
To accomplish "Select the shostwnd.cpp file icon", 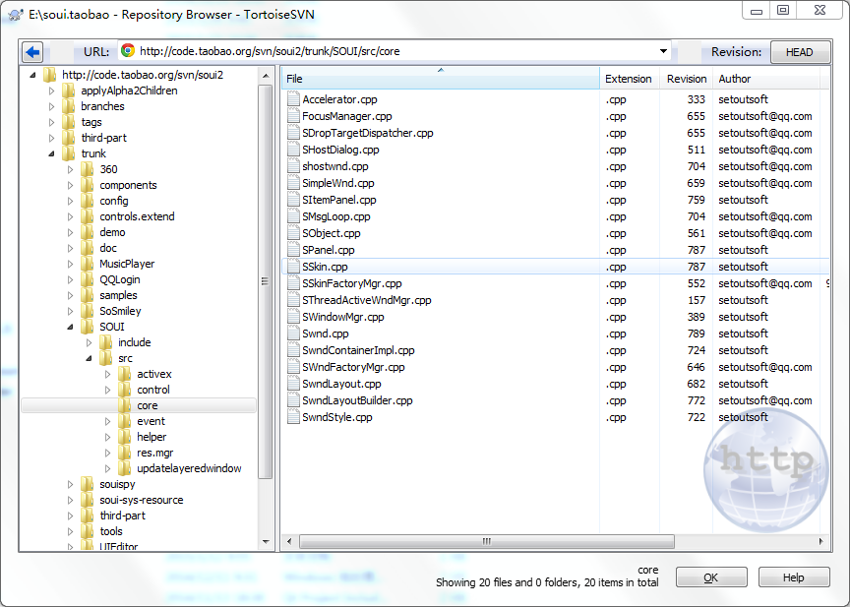I will [293, 166].
